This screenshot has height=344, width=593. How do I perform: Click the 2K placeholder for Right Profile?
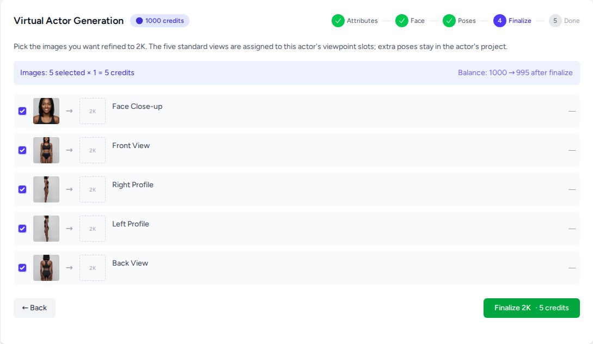(92, 189)
